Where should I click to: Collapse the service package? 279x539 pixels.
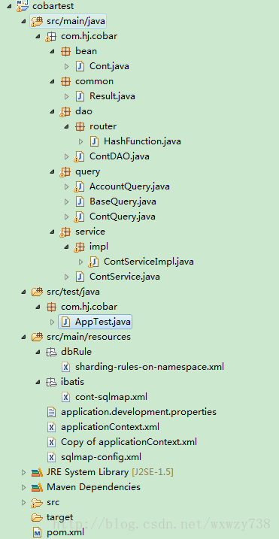point(52,232)
